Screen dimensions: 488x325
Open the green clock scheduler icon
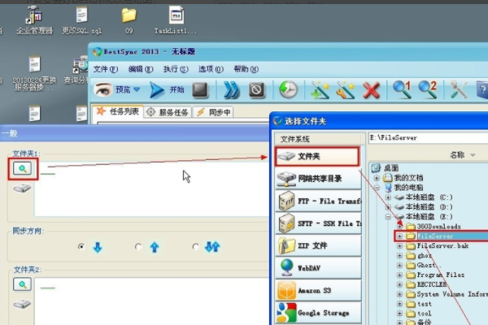288,90
